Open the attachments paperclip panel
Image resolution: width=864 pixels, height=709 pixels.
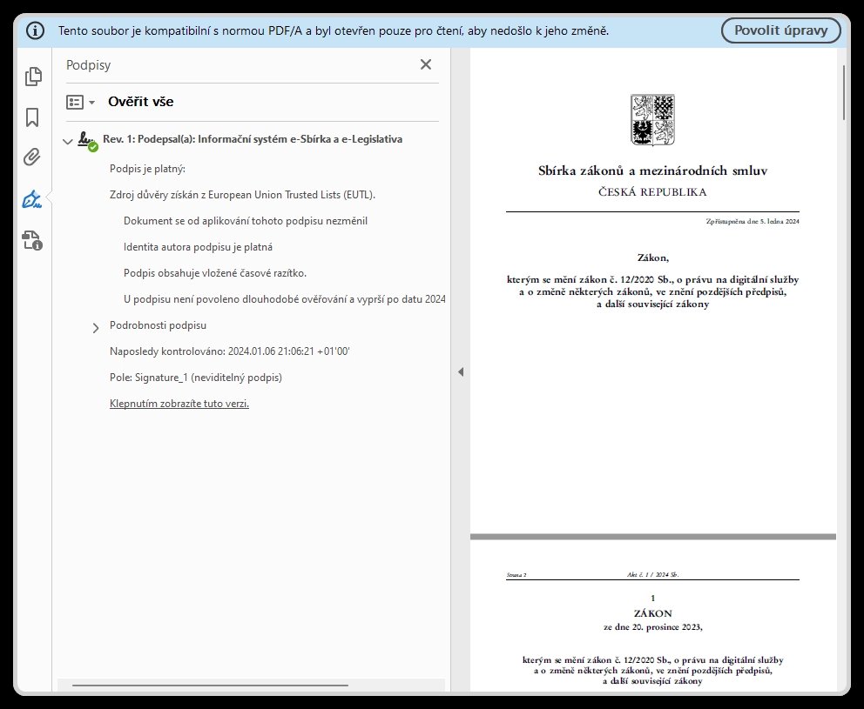click(x=33, y=157)
